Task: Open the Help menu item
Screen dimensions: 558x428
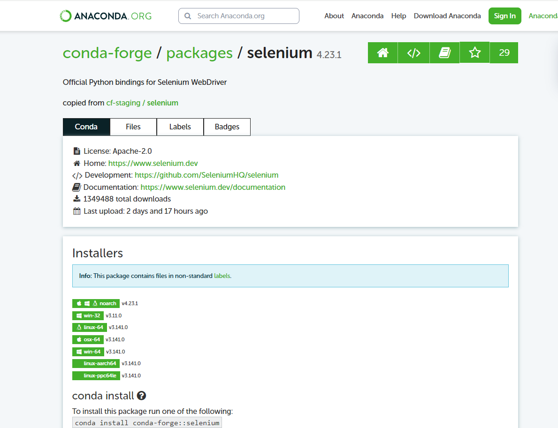Action: click(x=398, y=15)
